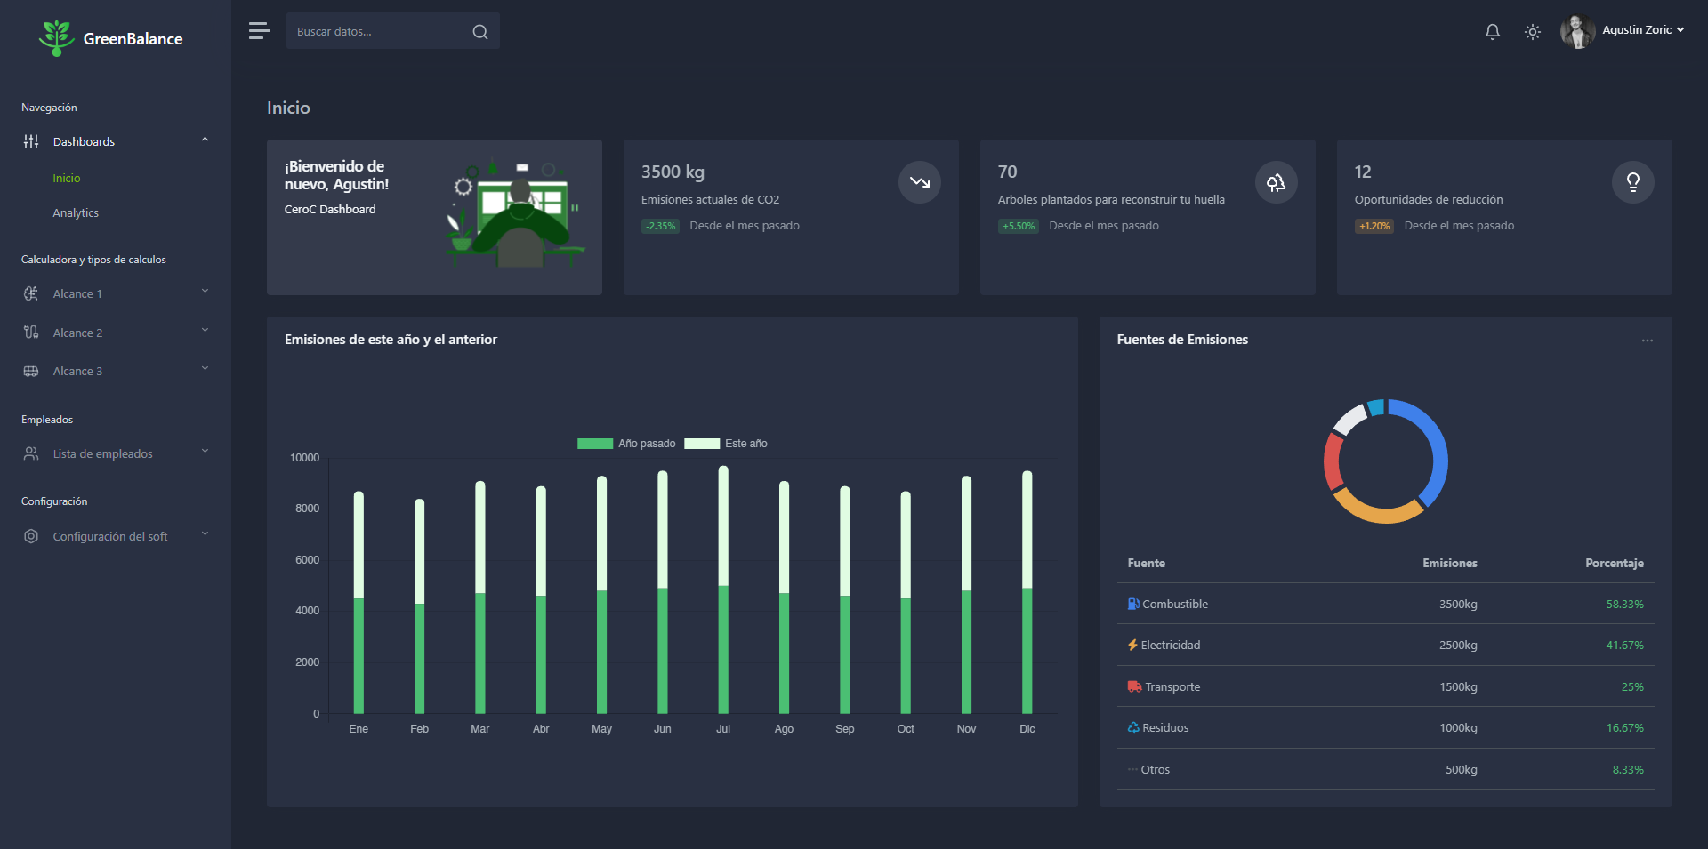Image resolution: width=1708 pixels, height=850 pixels.
Task: Toggle light mode with sun icon
Action: pos(1532,32)
